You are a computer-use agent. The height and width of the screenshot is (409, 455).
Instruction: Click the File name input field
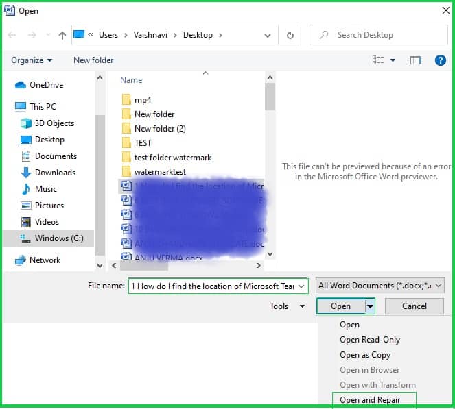pos(218,286)
